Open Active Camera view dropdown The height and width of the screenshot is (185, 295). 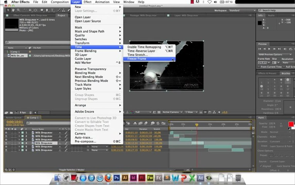(172, 112)
